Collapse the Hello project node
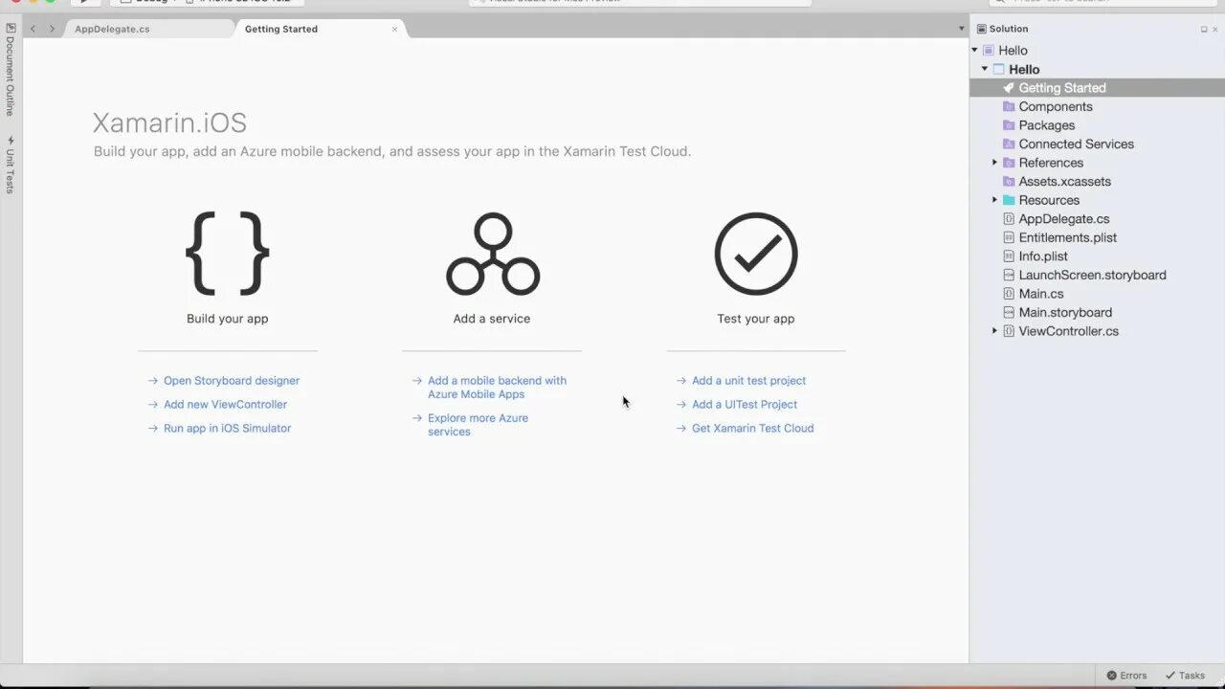This screenshot has height=689, width=1225. (x=985, y=69)
